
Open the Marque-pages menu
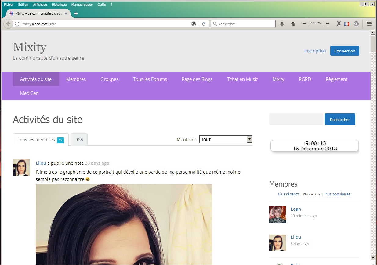click(82, 5)
